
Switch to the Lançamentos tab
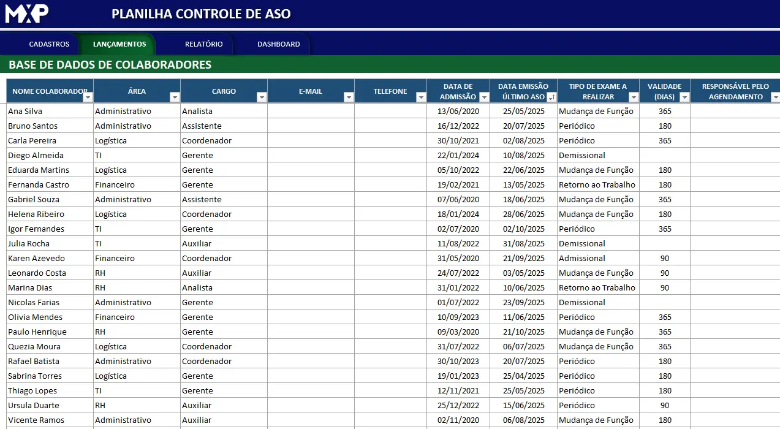(119, 44)
